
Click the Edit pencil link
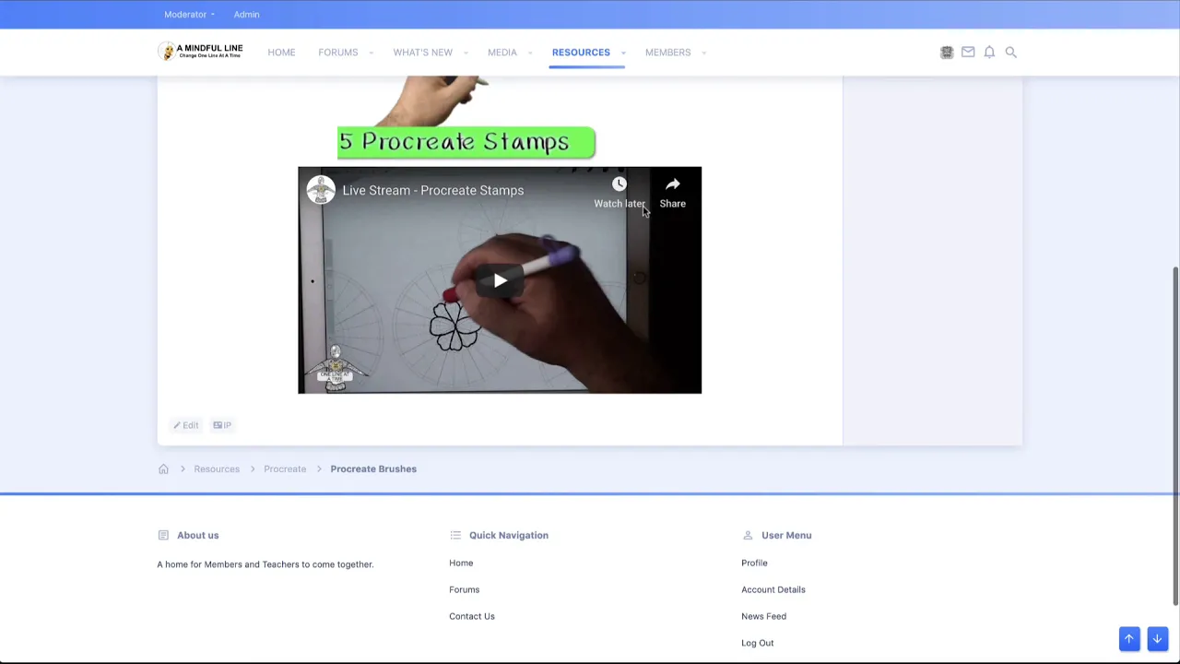pyautogui.click(x=186, y=425)
